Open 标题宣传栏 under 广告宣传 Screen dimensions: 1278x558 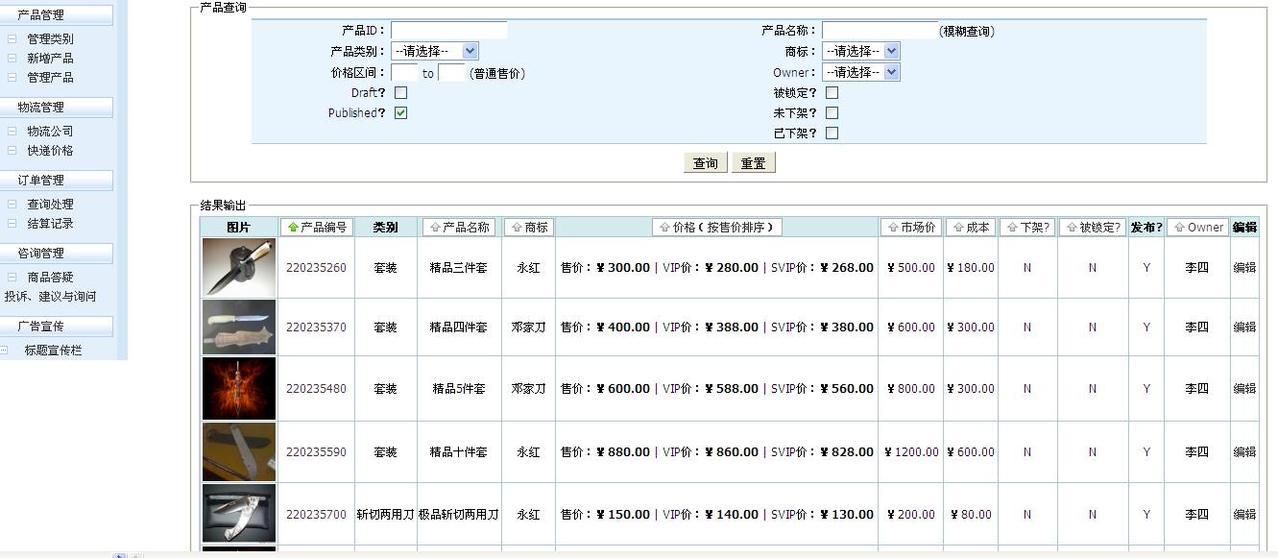pos(53,351)
